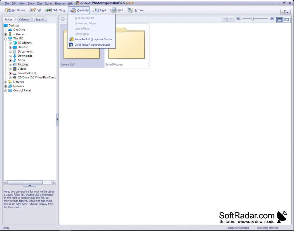Adjust the thumbnail size slider

[253, 19]
